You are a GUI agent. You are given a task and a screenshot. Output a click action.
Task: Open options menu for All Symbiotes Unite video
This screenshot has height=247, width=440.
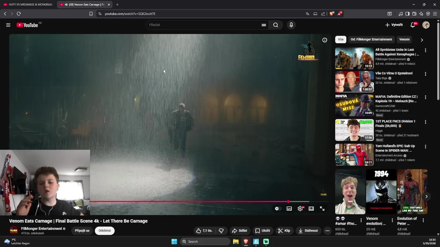425,50
